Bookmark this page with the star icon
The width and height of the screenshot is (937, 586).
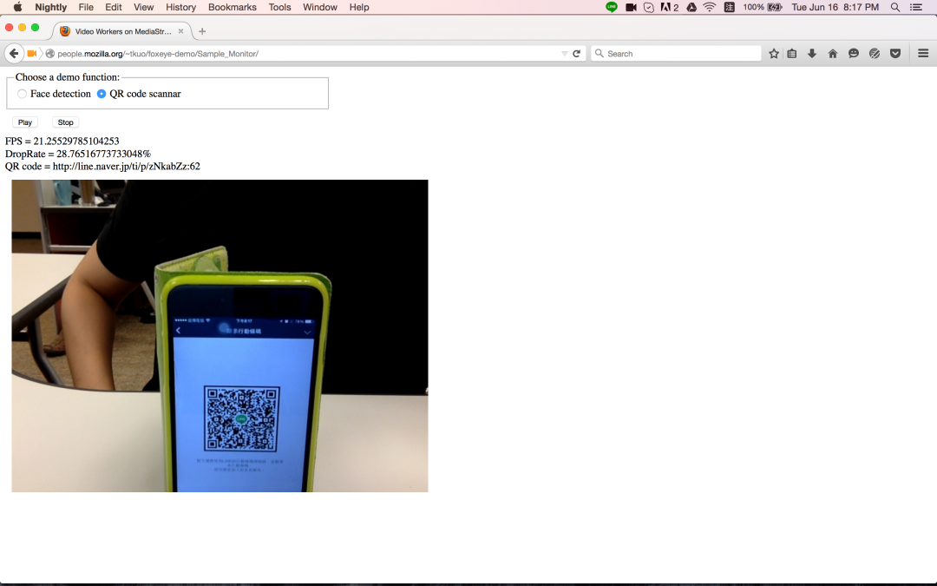pos(774,54)
